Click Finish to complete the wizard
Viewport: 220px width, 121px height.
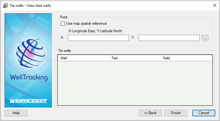(176, 113)
